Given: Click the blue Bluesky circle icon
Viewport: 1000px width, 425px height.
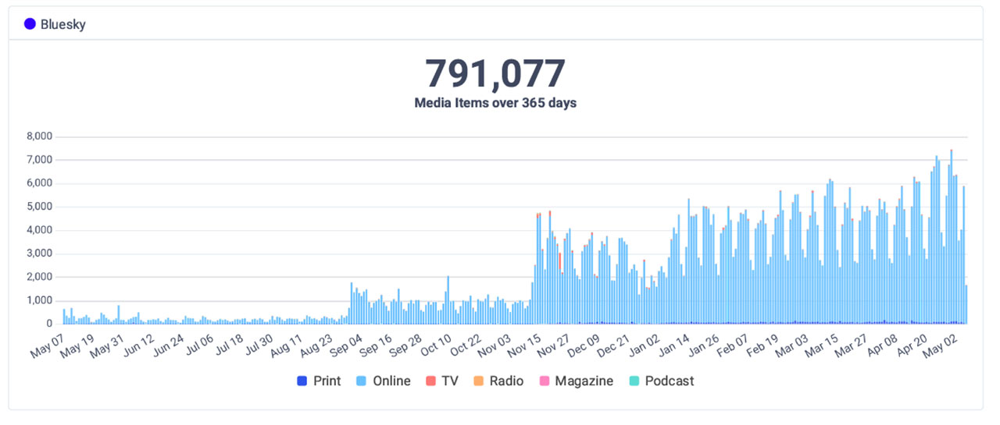Looking at the screenshot, I should coord(30,24).
